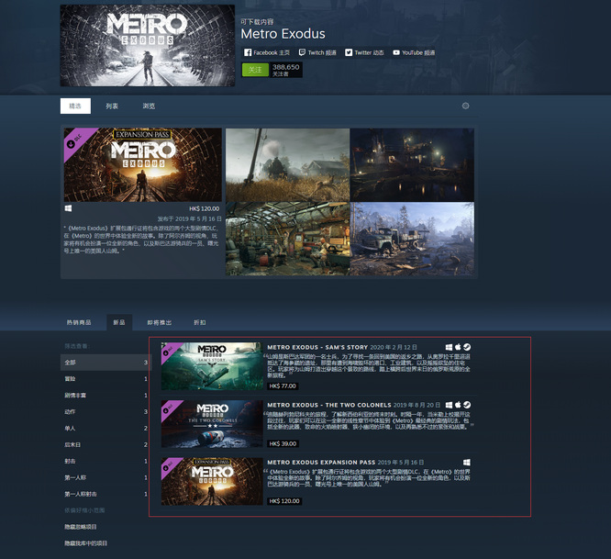Toggle 隐藏库中的项目 hide library items
This screenshot has width=611, height=559.
[x=86, y=543]
